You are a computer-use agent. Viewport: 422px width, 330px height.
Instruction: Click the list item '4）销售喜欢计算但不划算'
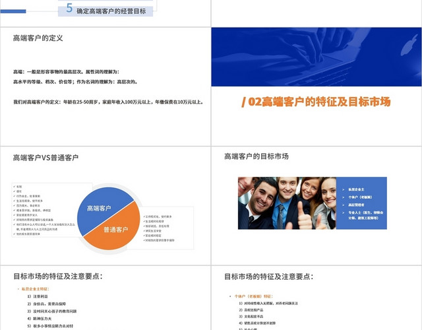pos(258,323)
